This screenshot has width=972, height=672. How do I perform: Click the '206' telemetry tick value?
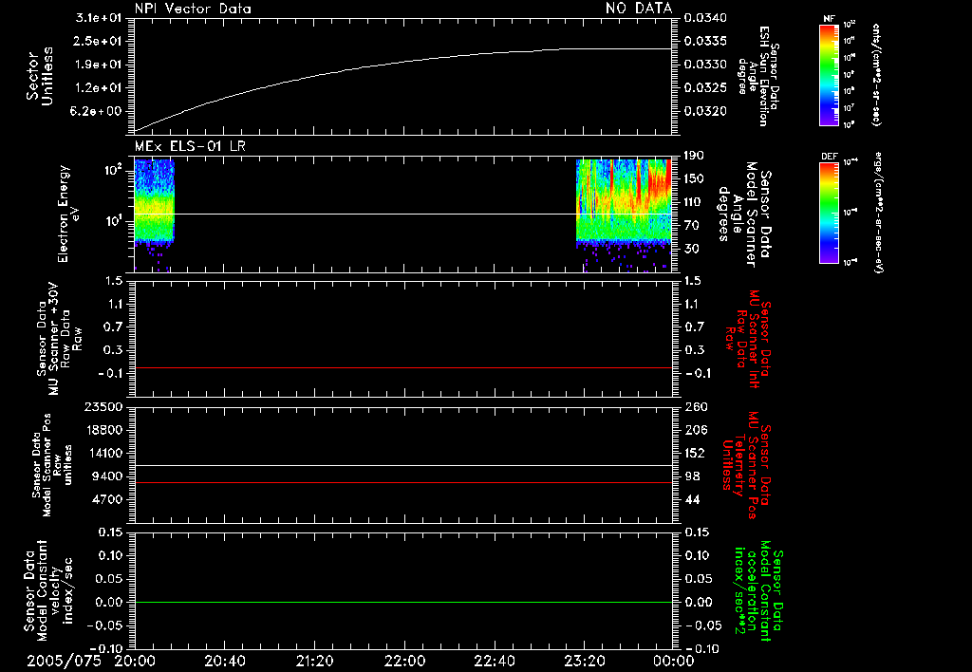[695, 430]
